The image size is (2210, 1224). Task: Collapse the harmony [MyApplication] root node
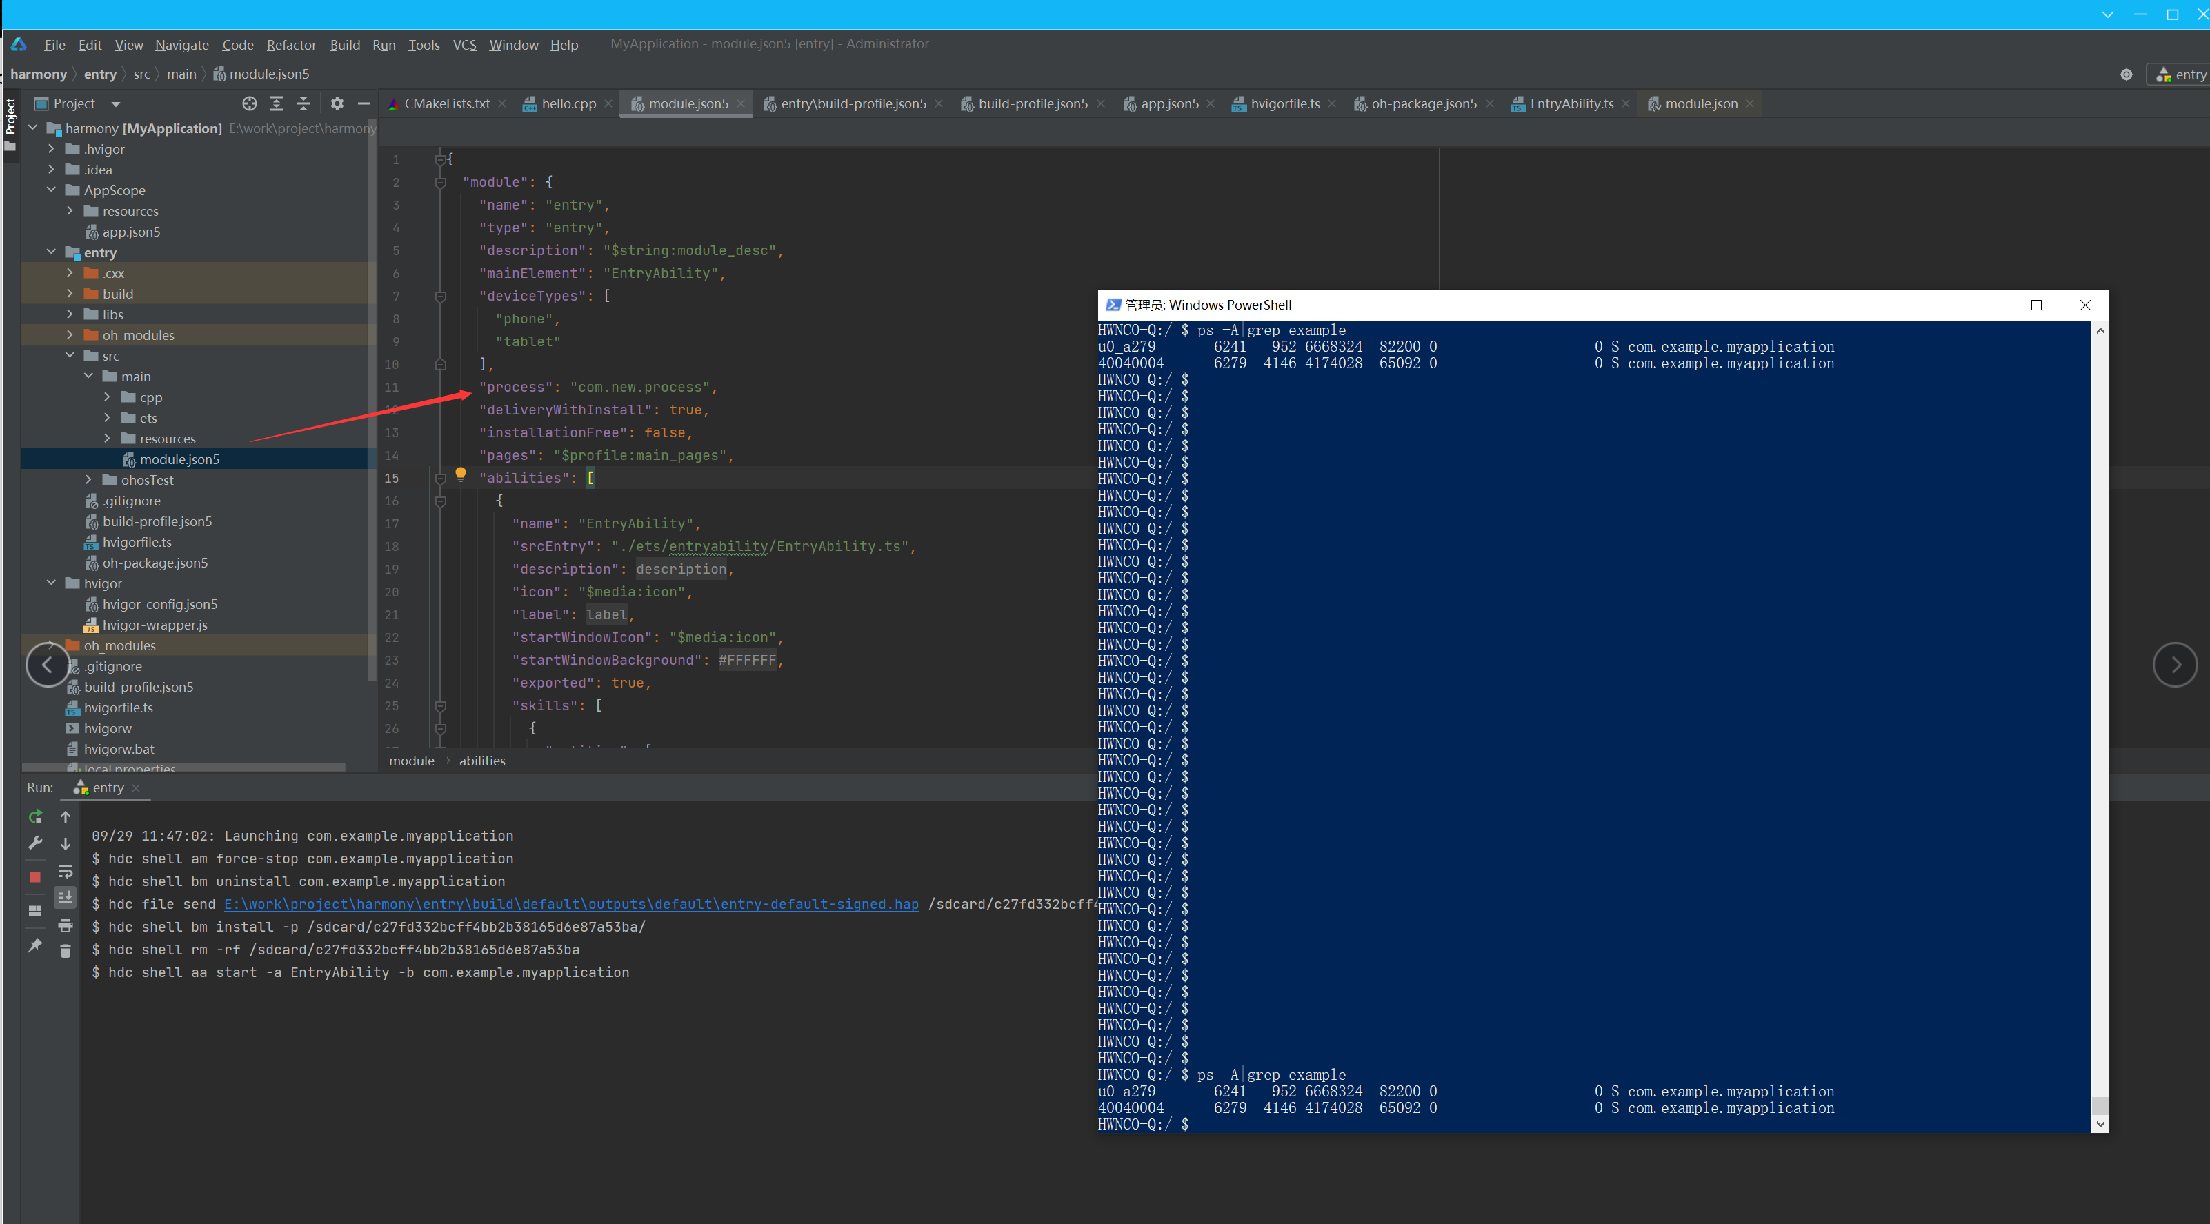tap(32, 128)
